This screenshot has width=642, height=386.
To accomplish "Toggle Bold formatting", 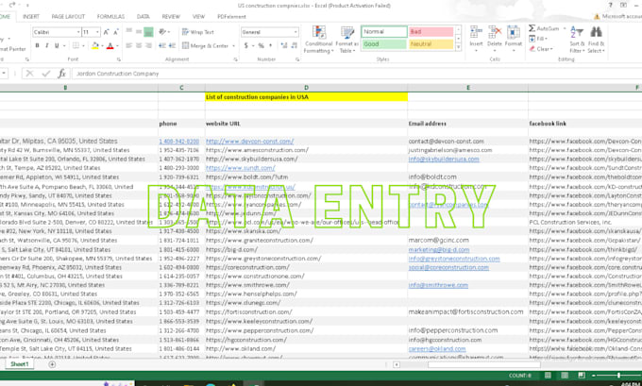I will (x=37, y=45).
